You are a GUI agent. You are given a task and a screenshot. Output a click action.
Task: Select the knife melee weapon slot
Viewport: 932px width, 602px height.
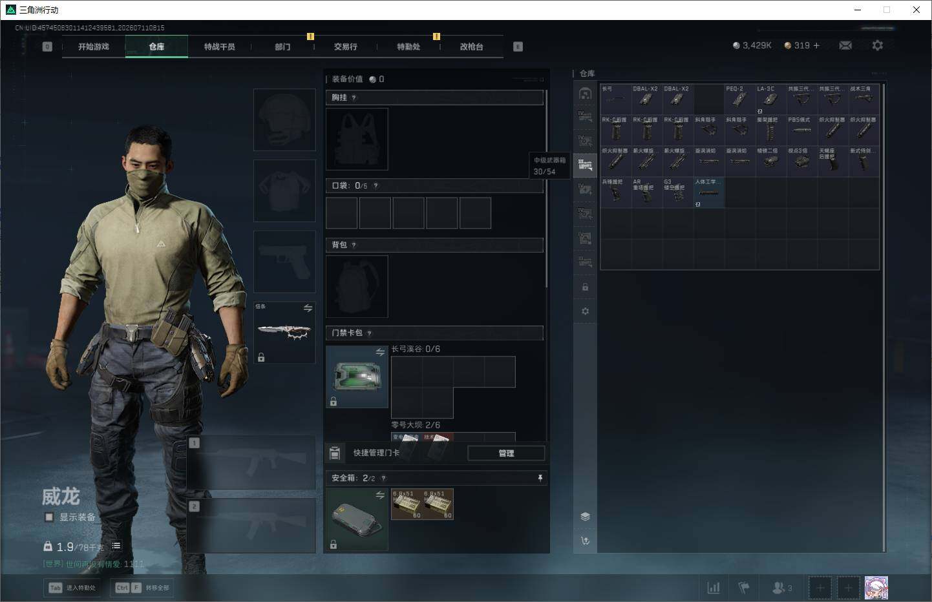(x=284, y=332)
